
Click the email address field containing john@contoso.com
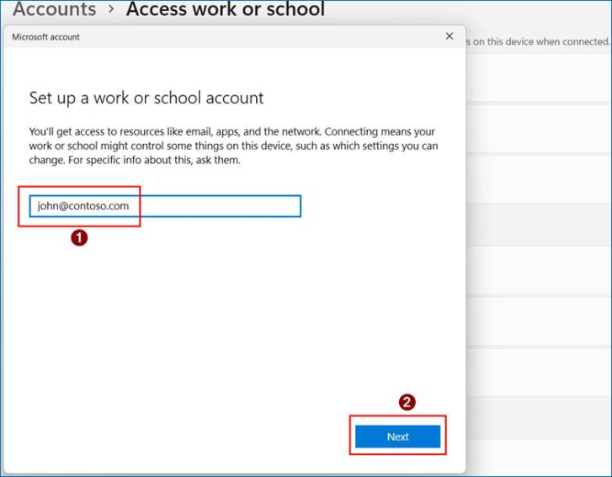[165, 206]
